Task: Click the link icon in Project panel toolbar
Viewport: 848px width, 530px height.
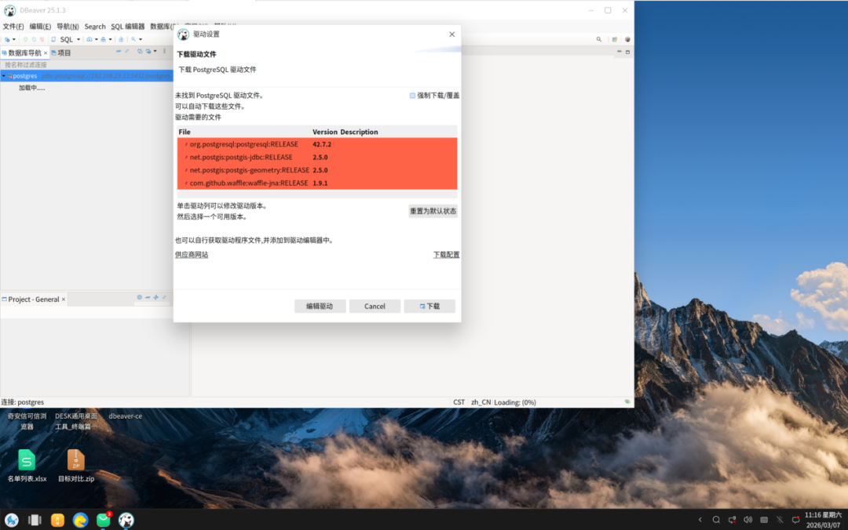Action: tap(164, 297)
